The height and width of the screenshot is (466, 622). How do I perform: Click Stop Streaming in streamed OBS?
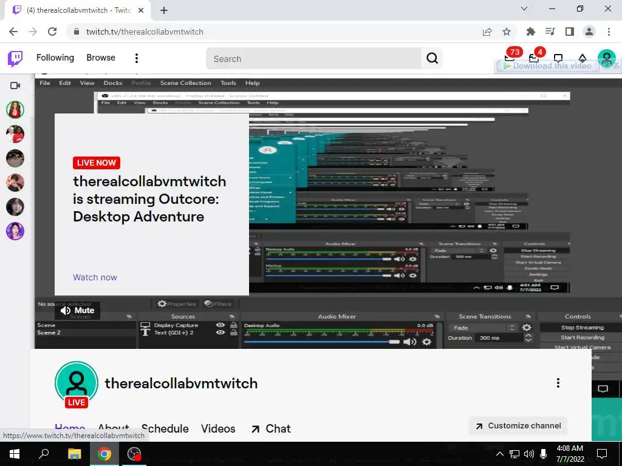(x=583, y=328)
